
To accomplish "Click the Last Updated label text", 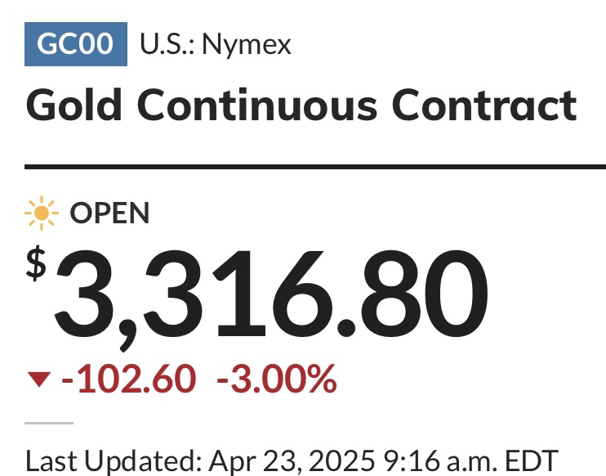I will [x=114, y=460].
